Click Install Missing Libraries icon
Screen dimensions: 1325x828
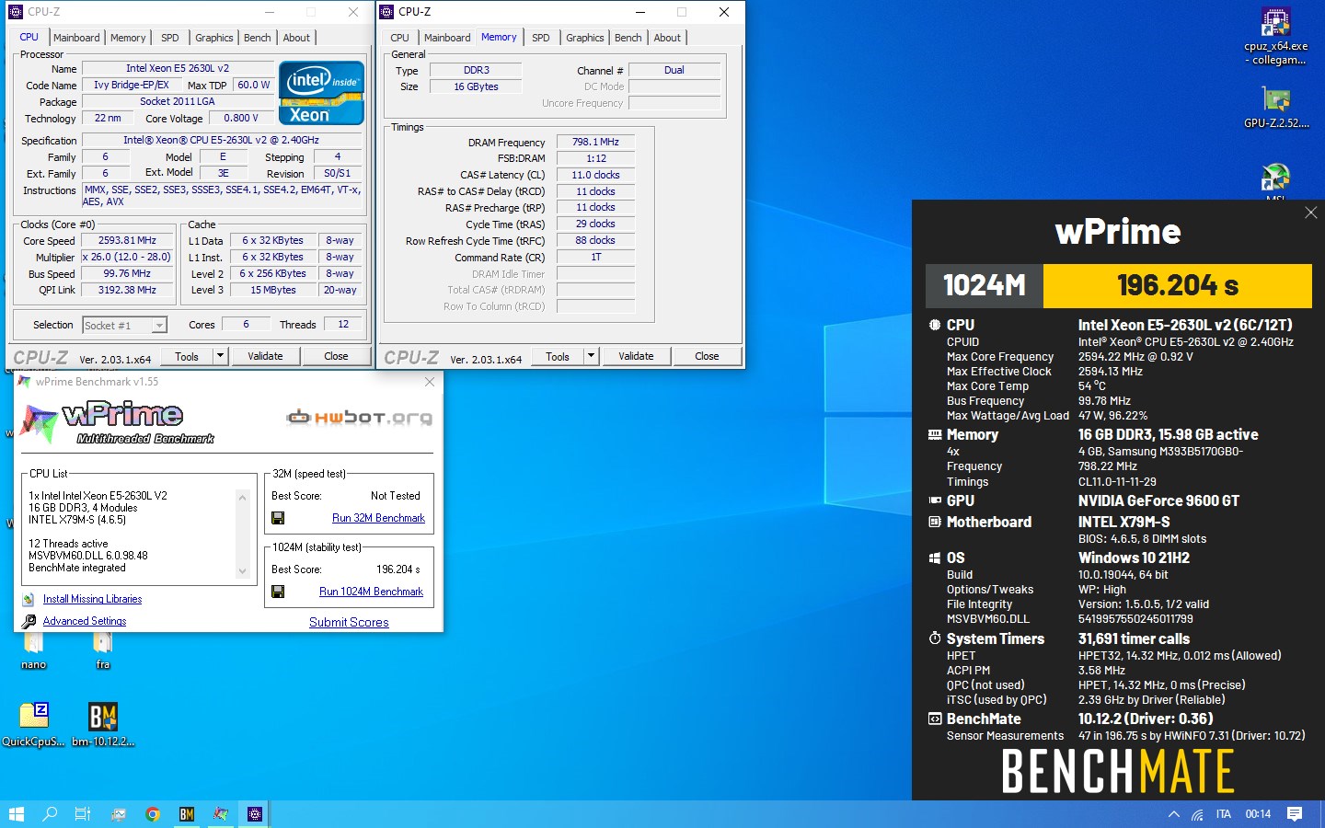point(29,599)
